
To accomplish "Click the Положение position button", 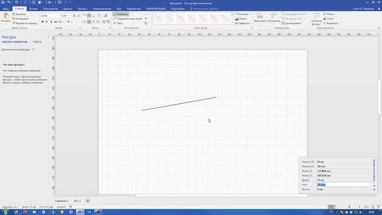I will tap(273, 19).
